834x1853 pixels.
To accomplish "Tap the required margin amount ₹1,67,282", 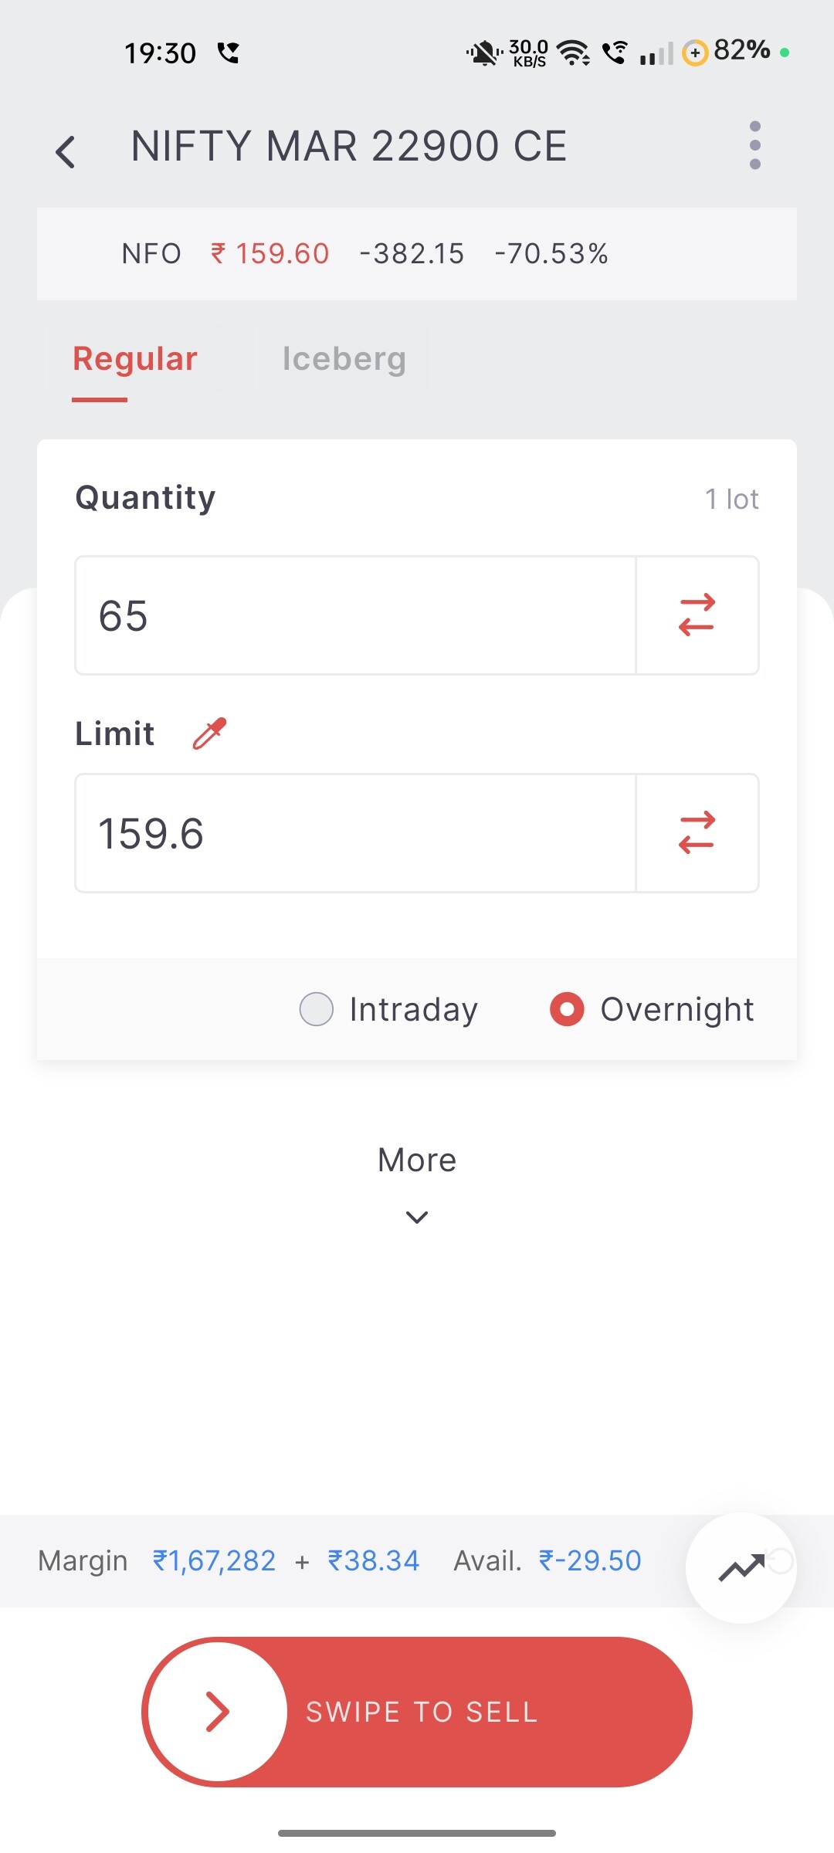I will (214, 1561).
